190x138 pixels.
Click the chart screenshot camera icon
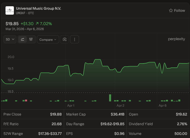point(65,39)
